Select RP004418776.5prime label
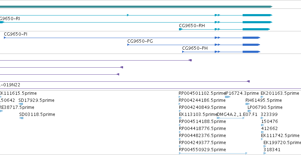Viewport: 301px width, 155px height. pos(202,129)
